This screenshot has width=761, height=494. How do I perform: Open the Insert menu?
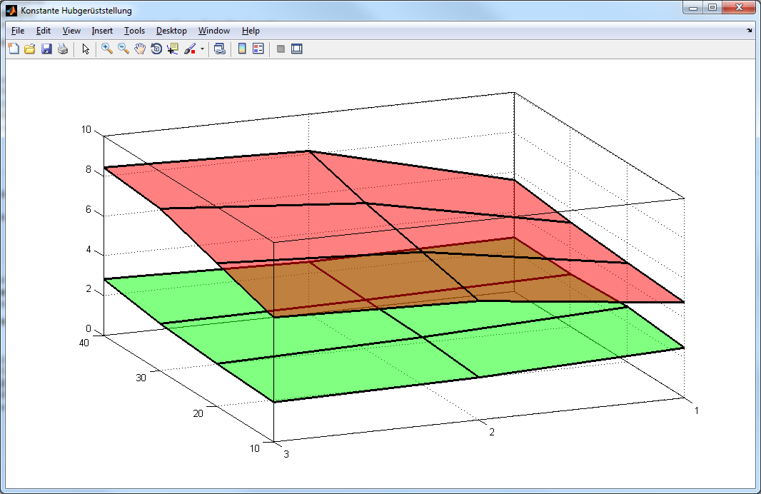click(102, 31)
